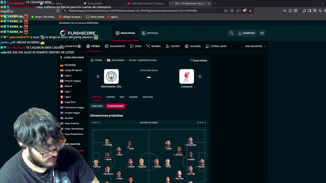This screenshot has height=183, width=326.
Task: Open Haaland's player photo
Action: coord(141,162)
